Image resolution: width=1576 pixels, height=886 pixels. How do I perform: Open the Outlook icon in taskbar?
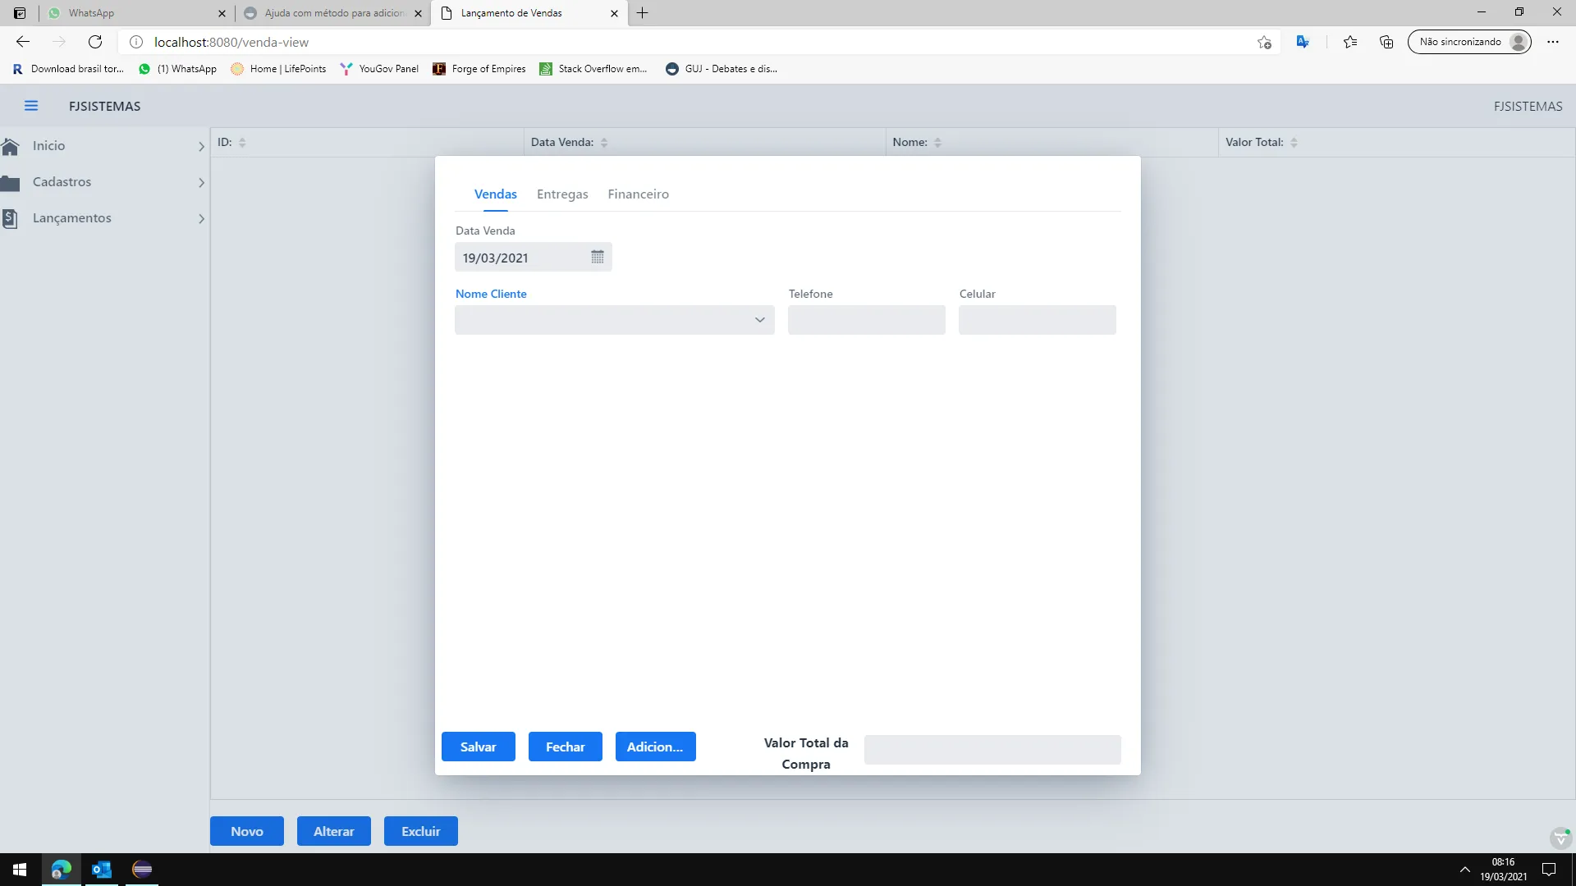(x=102, y=870)
